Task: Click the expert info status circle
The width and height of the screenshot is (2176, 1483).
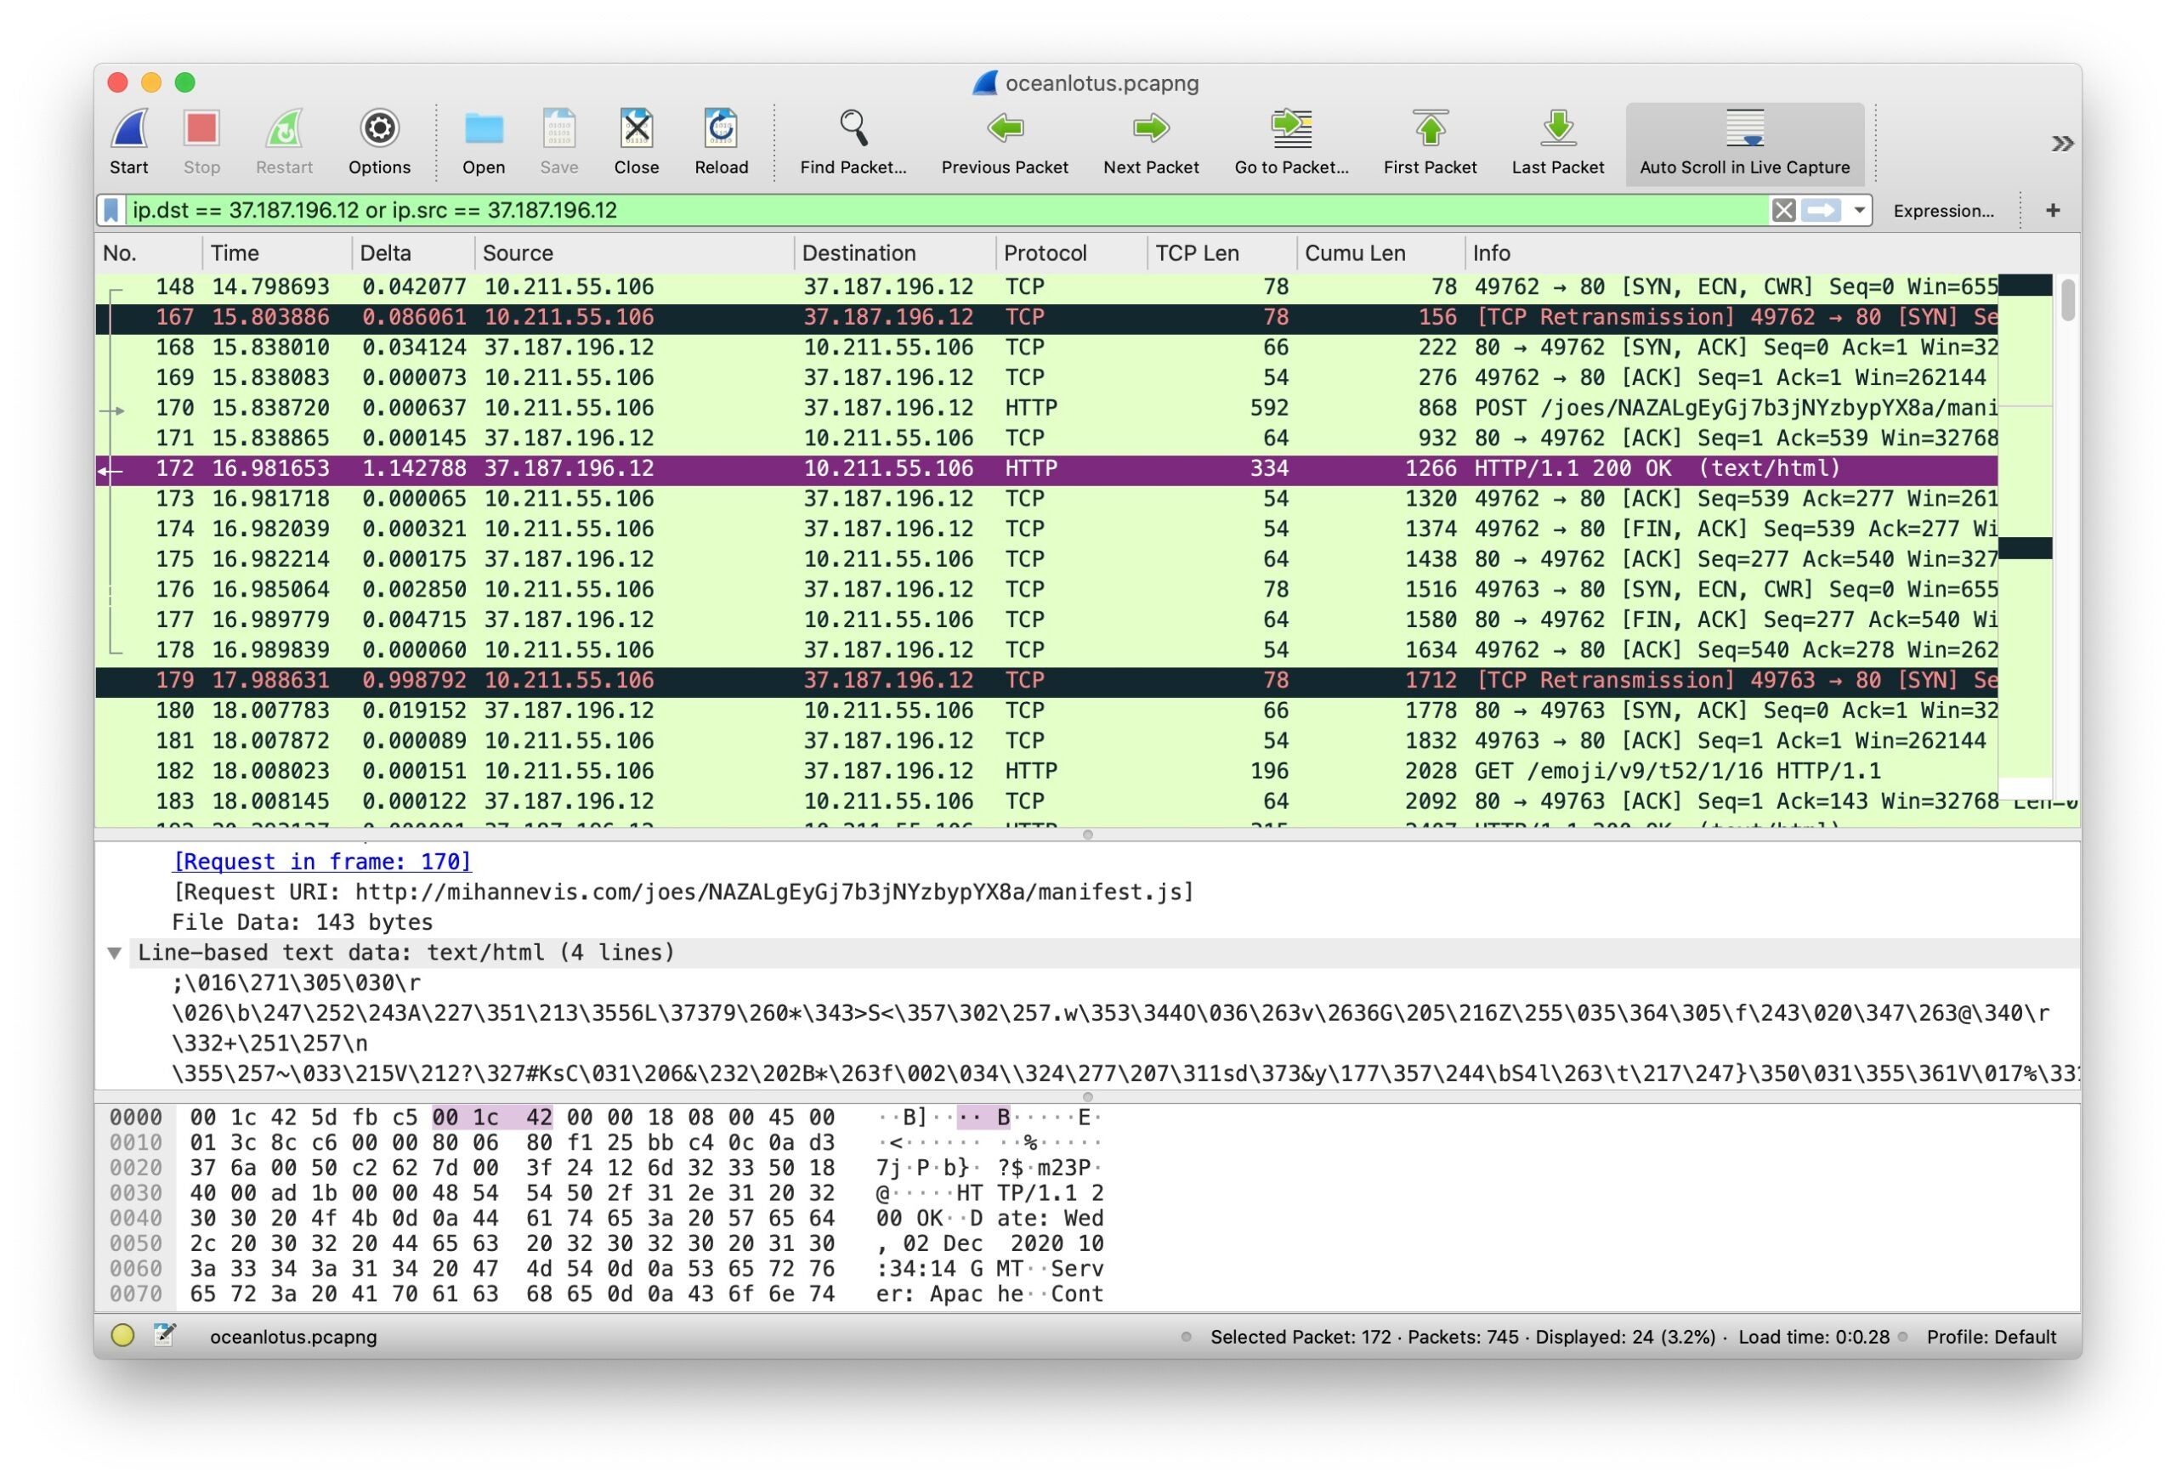Action: [122, 1335]
